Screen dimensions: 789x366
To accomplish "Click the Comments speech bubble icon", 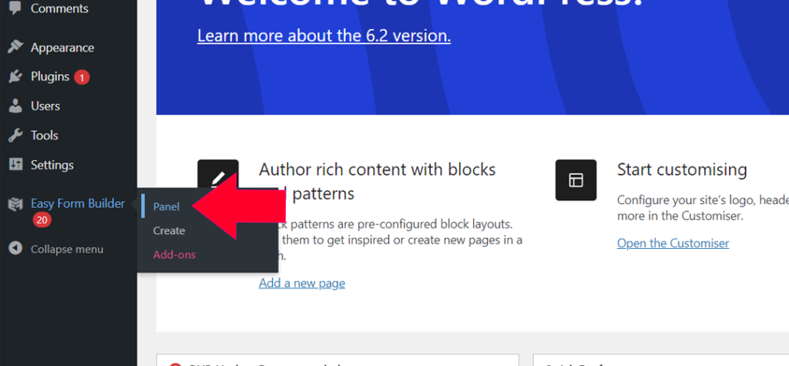I will pos(15,8).
